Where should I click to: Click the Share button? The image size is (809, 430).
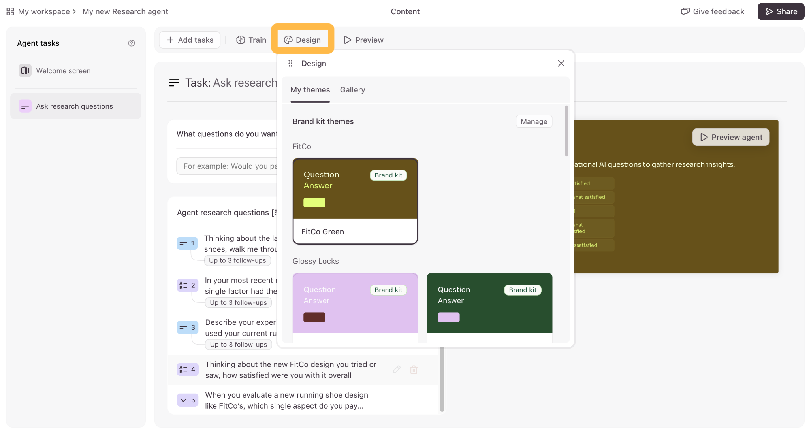point(781,11)
